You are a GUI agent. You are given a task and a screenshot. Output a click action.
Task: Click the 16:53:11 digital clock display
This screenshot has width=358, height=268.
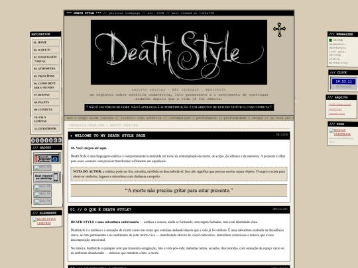[343, 81]
